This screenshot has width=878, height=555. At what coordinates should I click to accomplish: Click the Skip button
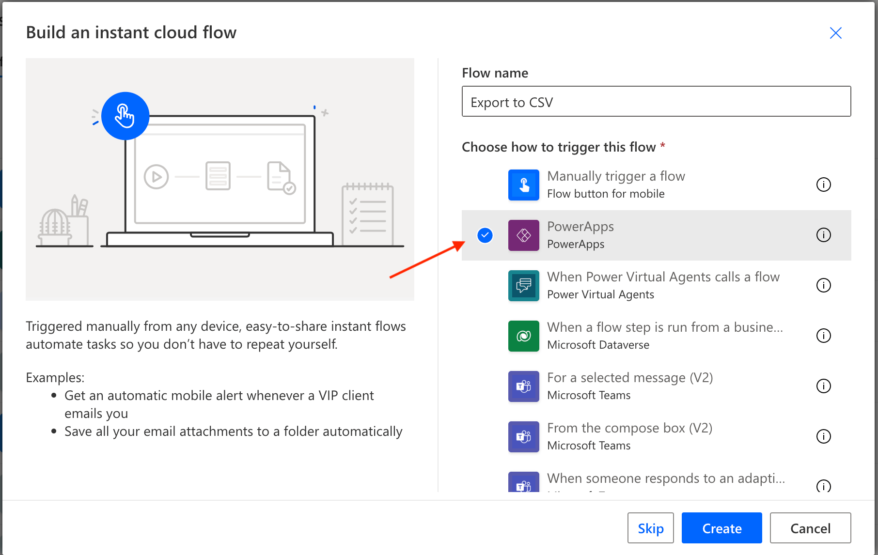click(x=650, y=528)
